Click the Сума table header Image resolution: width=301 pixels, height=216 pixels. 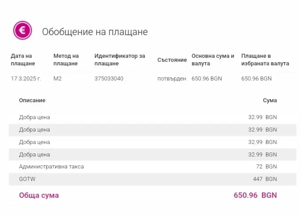coord(269,100)
